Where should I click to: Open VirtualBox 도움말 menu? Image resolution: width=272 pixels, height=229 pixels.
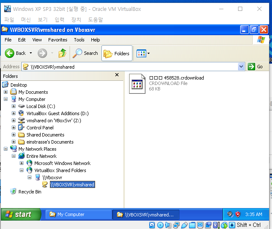coord(96,20)
